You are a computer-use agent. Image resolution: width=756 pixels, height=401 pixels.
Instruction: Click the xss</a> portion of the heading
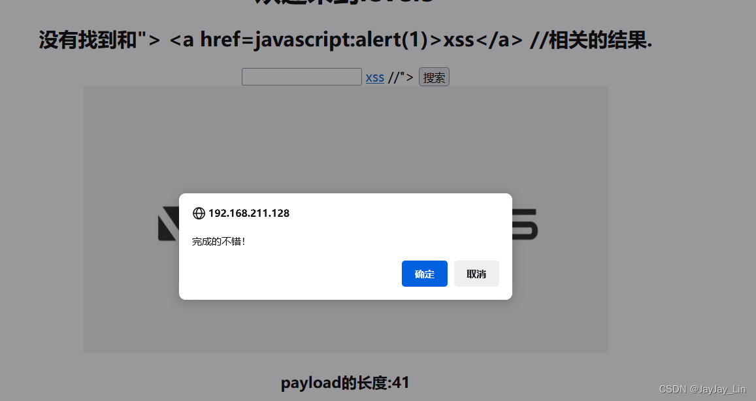(483, 40)
